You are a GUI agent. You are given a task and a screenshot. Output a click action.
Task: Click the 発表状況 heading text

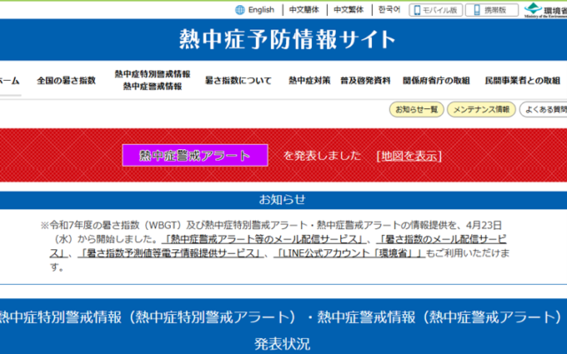coord(282,344)
